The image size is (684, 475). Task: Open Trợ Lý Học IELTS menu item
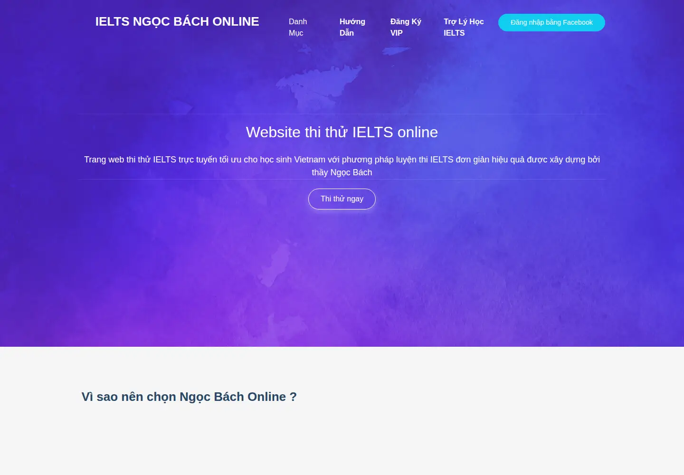click(464, 27)
